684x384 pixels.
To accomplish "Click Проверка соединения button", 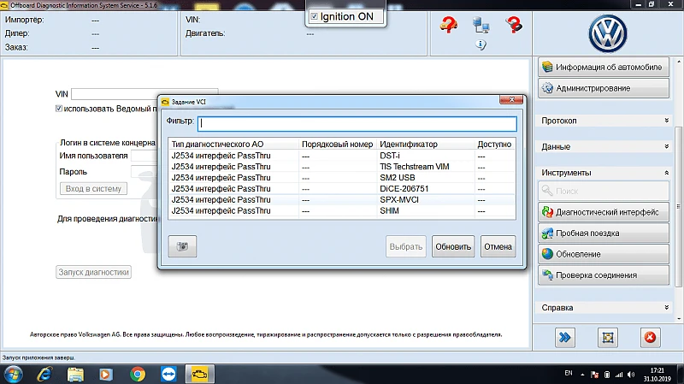I will tap(604, 275).
